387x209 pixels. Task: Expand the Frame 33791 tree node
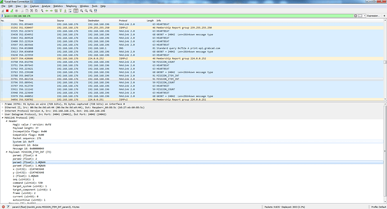2,104
